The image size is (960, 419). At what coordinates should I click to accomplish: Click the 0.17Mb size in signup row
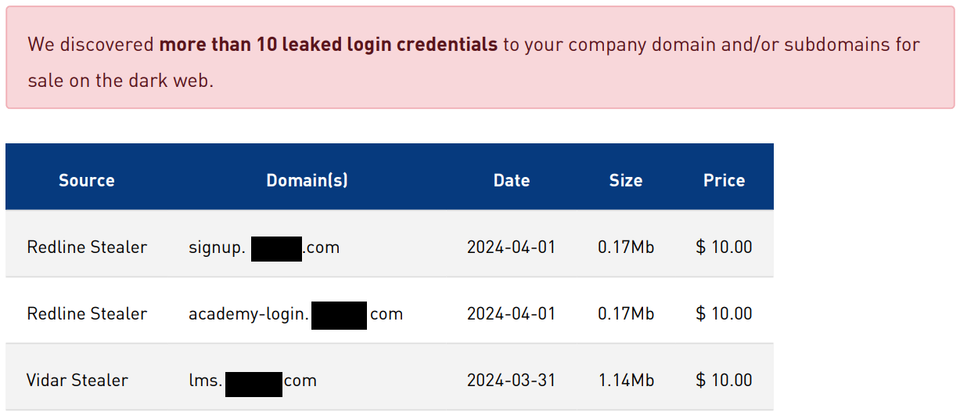tap(626, 247)
